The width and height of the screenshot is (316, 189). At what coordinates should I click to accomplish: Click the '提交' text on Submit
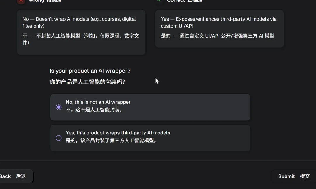[305, 176]
